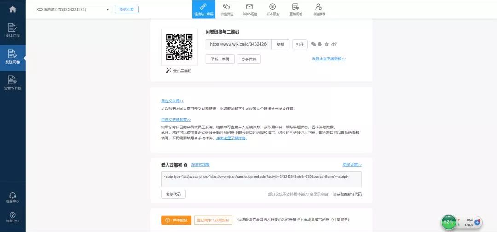Image resolution: width=497 pixels, height=232 pixels.
Task: Switch to 链接与二维码 tab
Action: 204,10
